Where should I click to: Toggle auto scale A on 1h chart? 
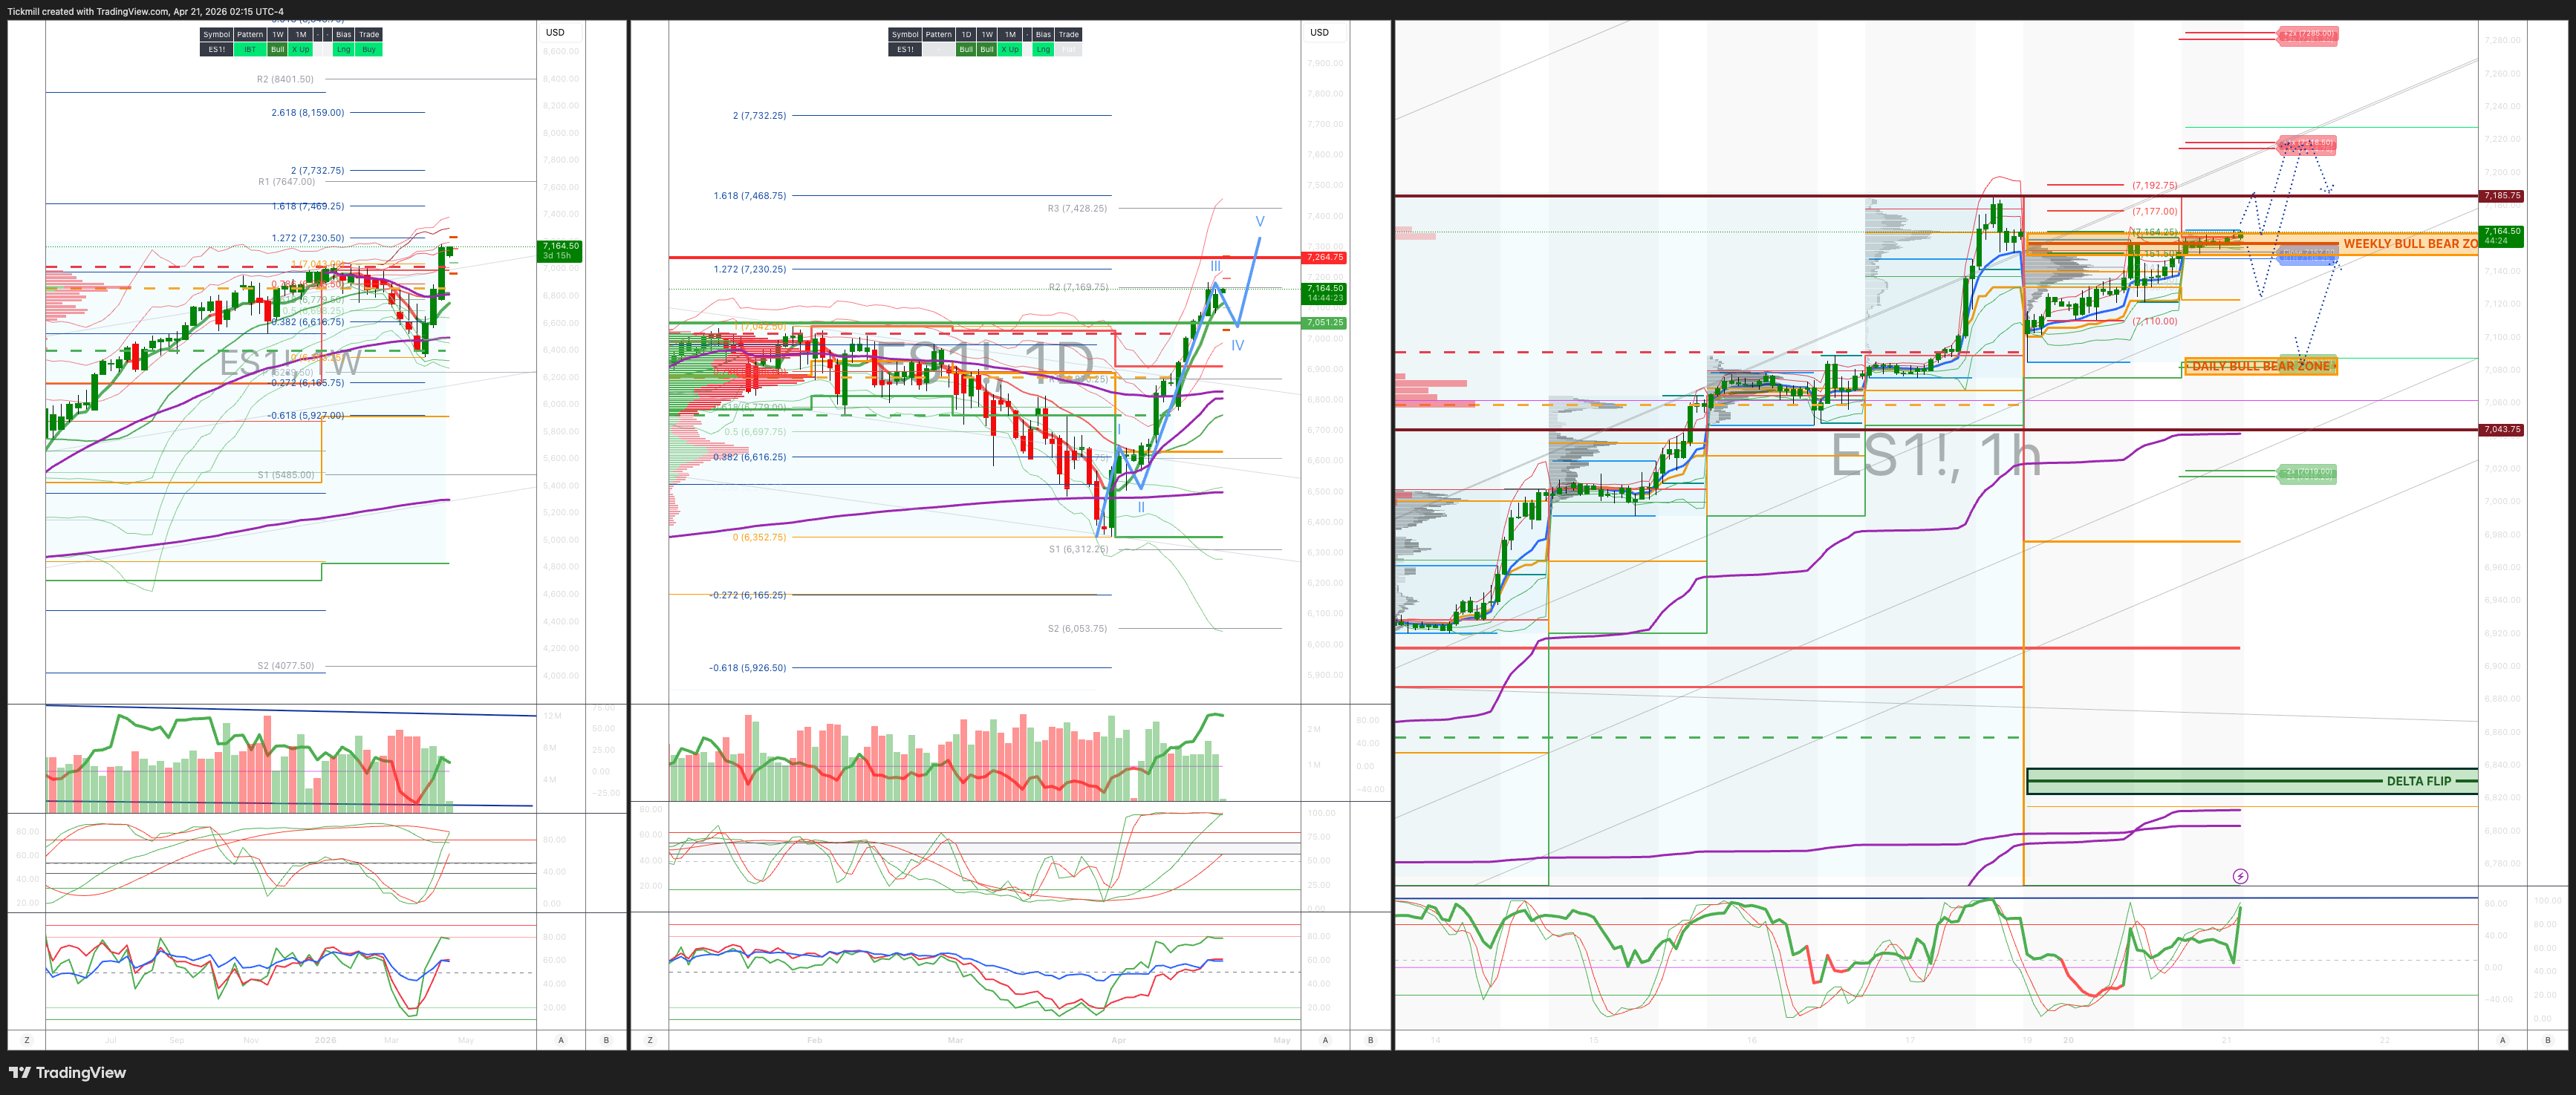(2503, 1040)
